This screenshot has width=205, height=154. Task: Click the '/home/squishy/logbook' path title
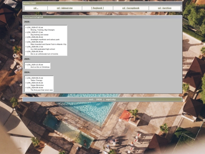click(x=33, y=17)
